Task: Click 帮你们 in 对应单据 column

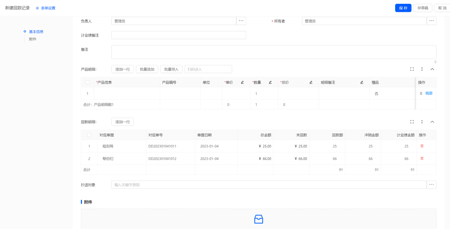Action: [108, 159]
